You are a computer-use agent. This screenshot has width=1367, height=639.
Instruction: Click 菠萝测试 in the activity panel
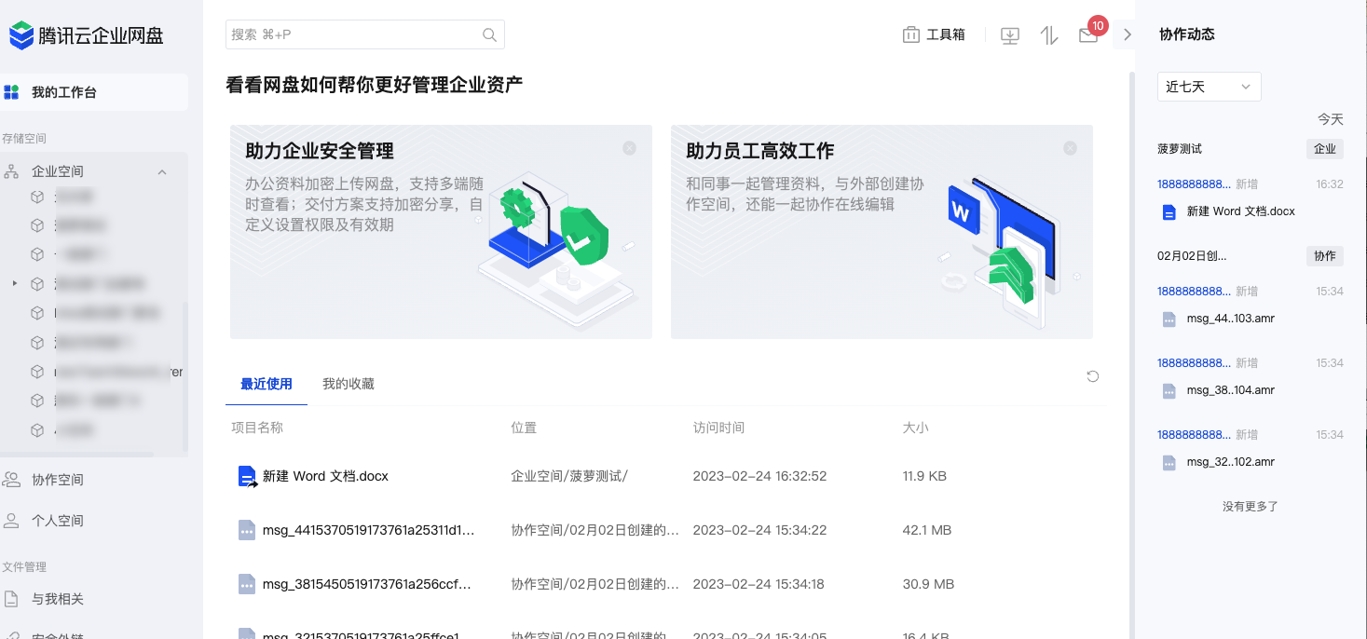tap(1180, 149)
